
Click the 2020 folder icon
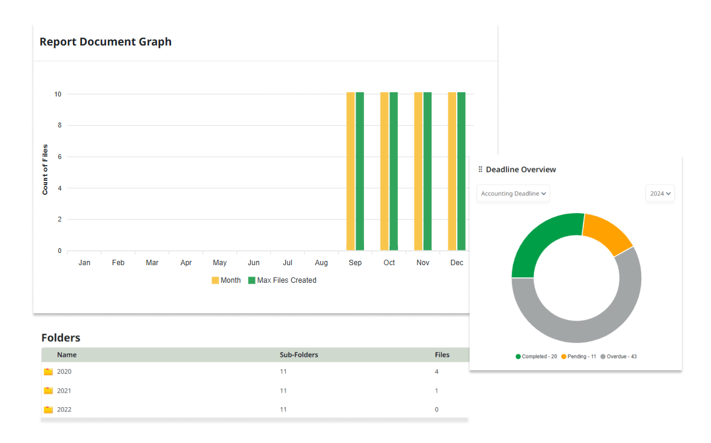pos(49,372)
